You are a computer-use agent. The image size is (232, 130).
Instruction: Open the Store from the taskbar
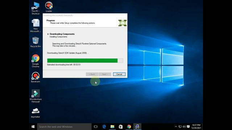121,127
